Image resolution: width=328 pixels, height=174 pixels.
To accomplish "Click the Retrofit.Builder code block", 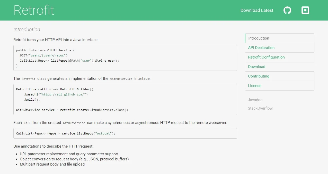I will point(125,100).
